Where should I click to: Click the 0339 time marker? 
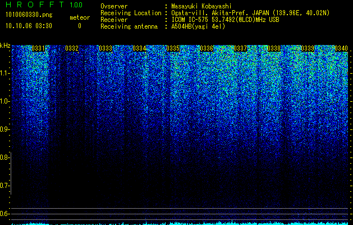tap(308, 48)
